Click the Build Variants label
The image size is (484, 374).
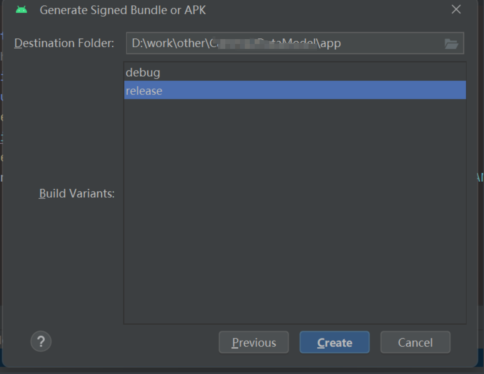pos(77,193)
